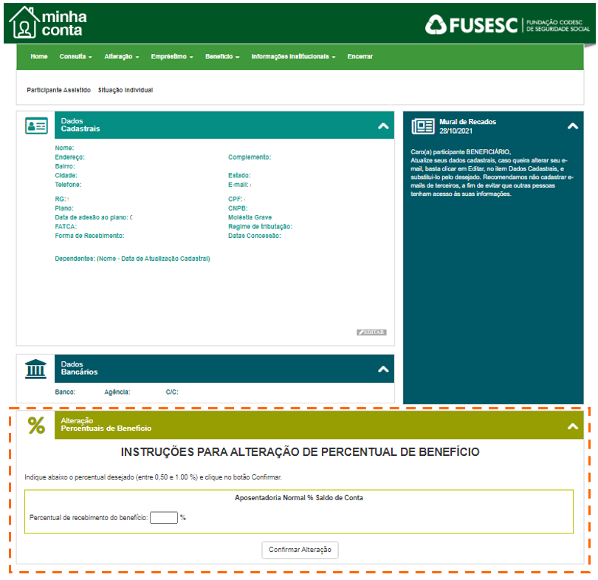Screen dimensions: 598x580
Task: Collapse the Percentuais de Benefício panel
Action: click(x=572, y=426)
